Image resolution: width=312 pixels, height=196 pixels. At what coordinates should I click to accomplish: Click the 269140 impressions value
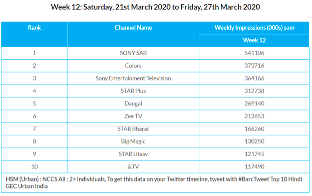[x=254, y=104]
